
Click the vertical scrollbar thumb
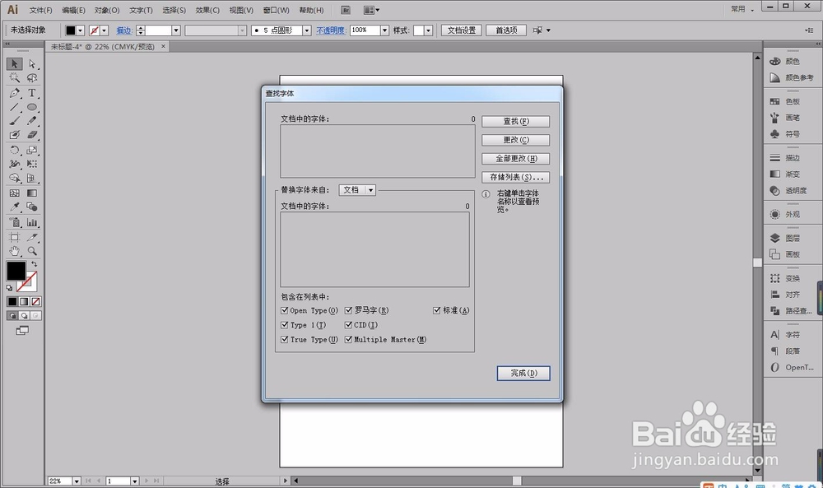click(x=757, y=263)
